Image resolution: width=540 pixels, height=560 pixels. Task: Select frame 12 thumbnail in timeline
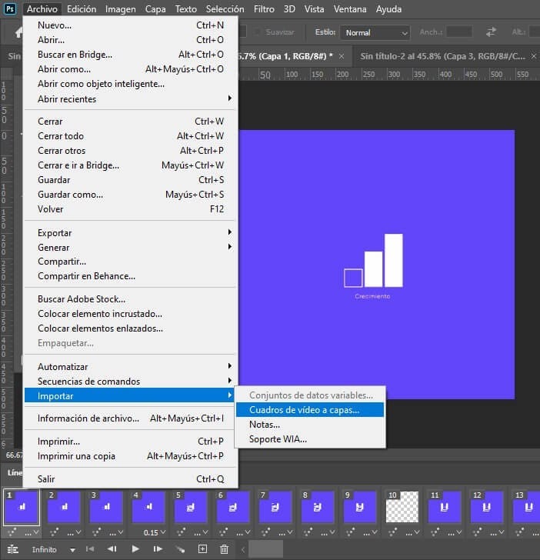(x=487, y=507)
